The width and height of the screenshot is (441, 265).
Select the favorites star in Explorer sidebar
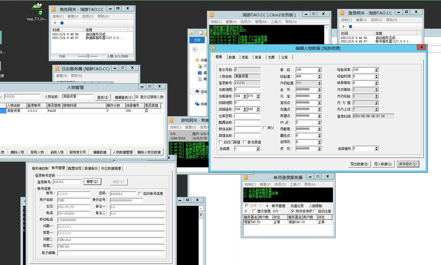(x=197, y=60)
